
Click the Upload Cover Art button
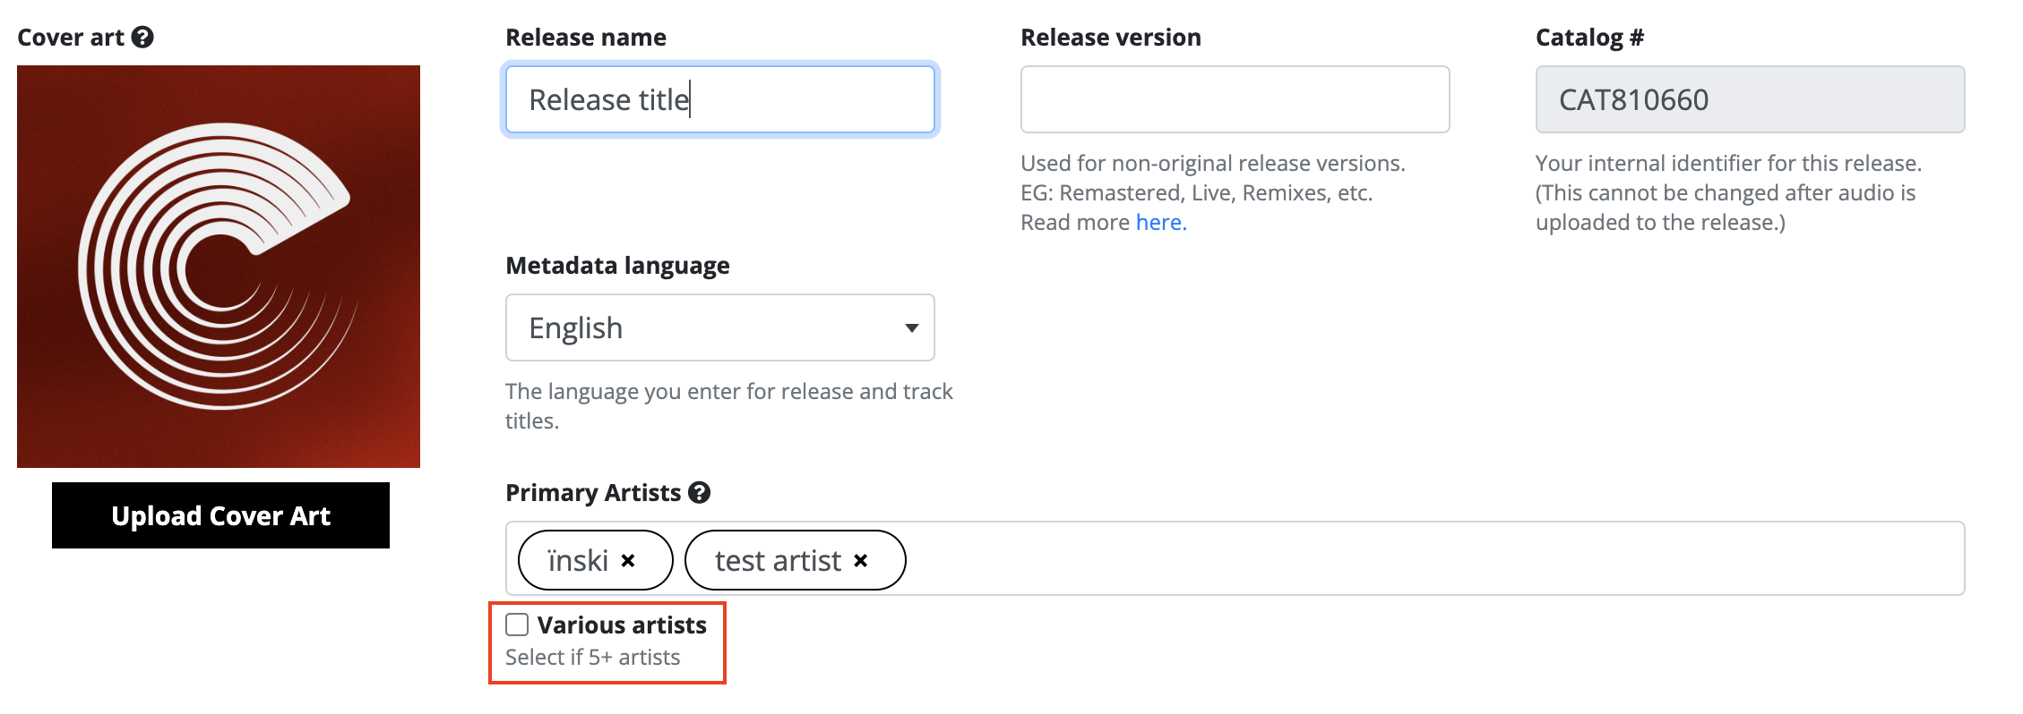coord(220,515)
